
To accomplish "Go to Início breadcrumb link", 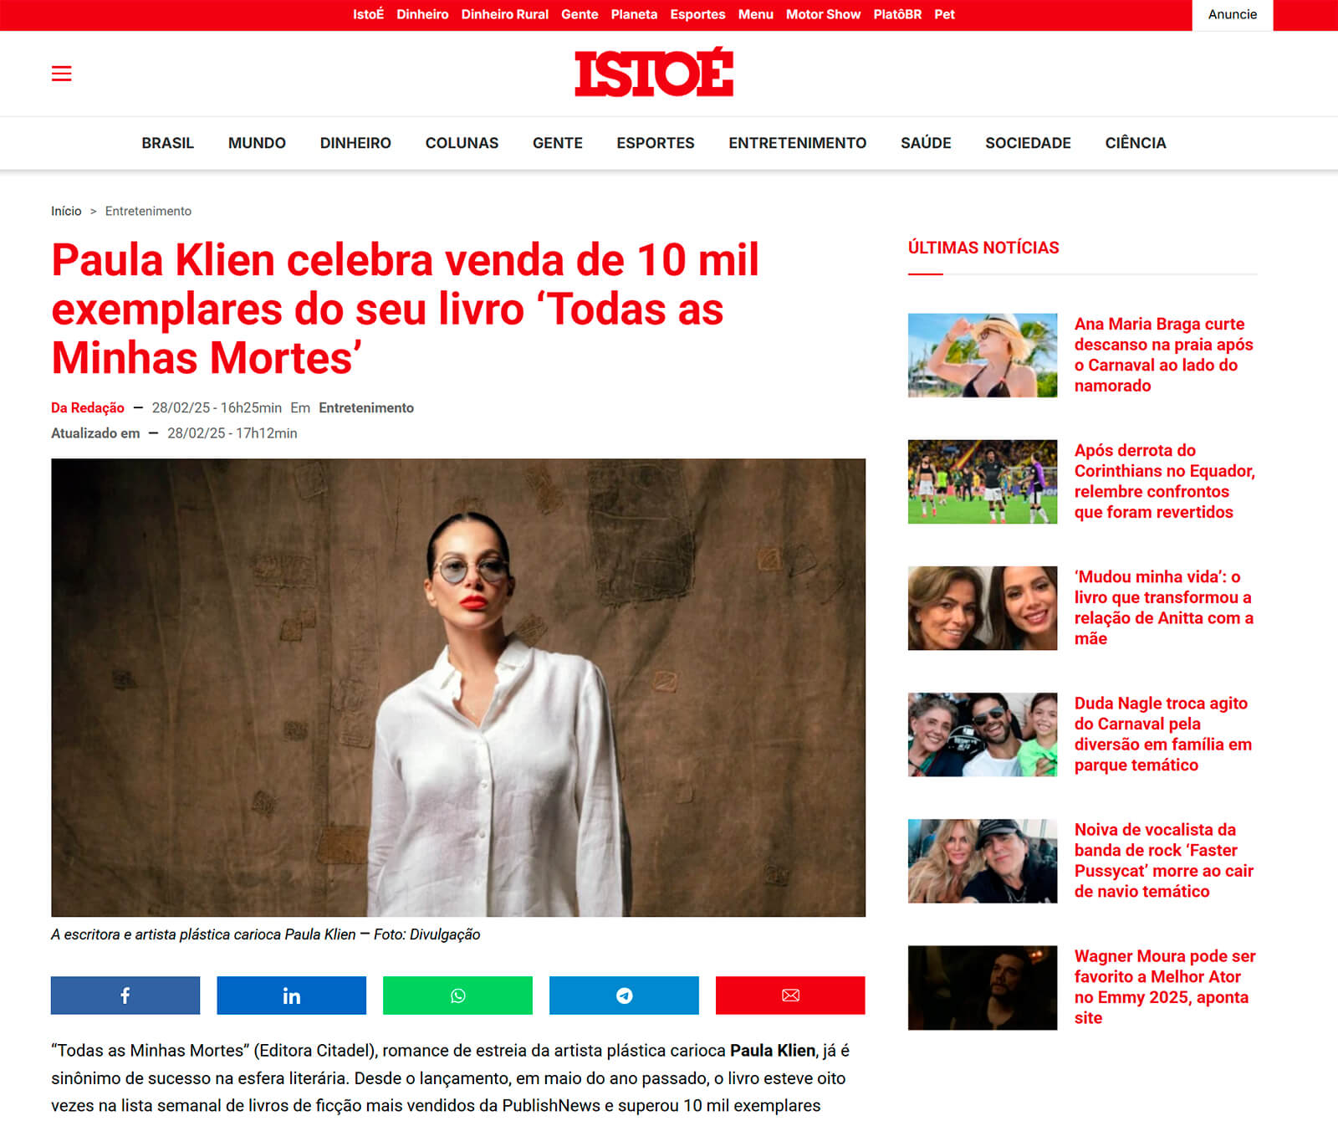I will (x=66, y=211).
